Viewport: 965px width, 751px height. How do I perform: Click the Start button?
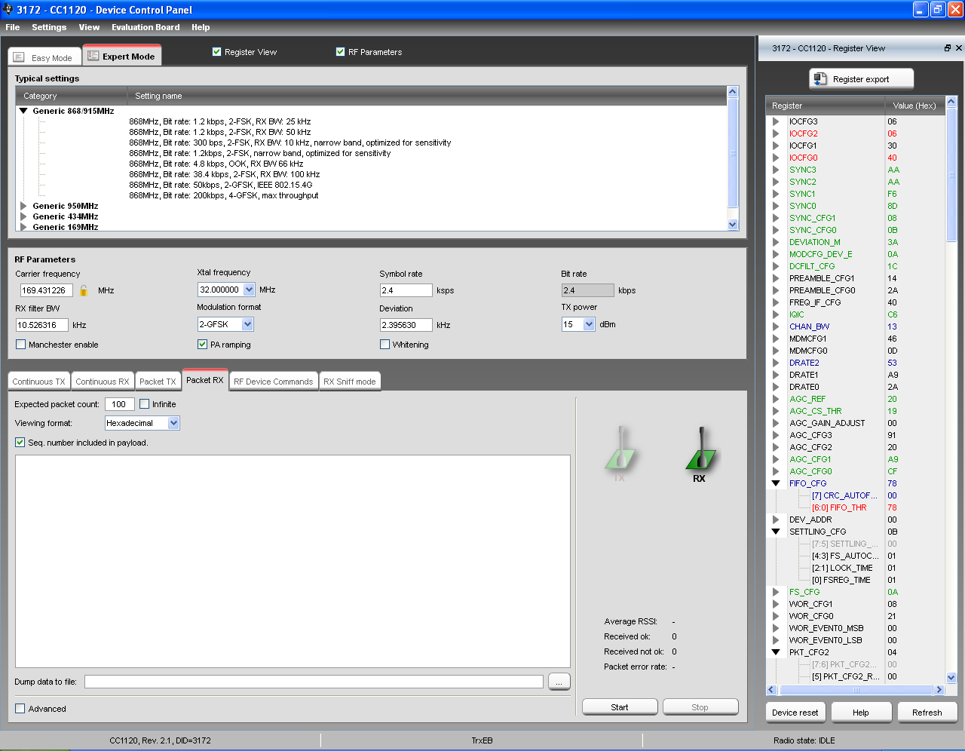[620, 707]
